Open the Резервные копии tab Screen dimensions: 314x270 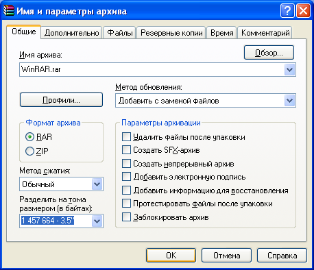point(171,33)
